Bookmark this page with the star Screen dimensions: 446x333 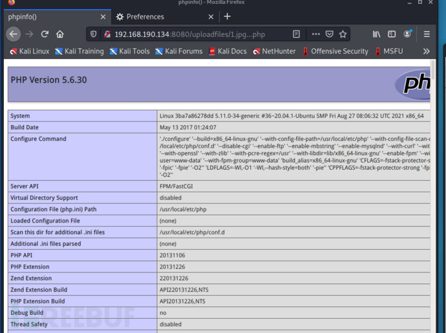[343, 34]
